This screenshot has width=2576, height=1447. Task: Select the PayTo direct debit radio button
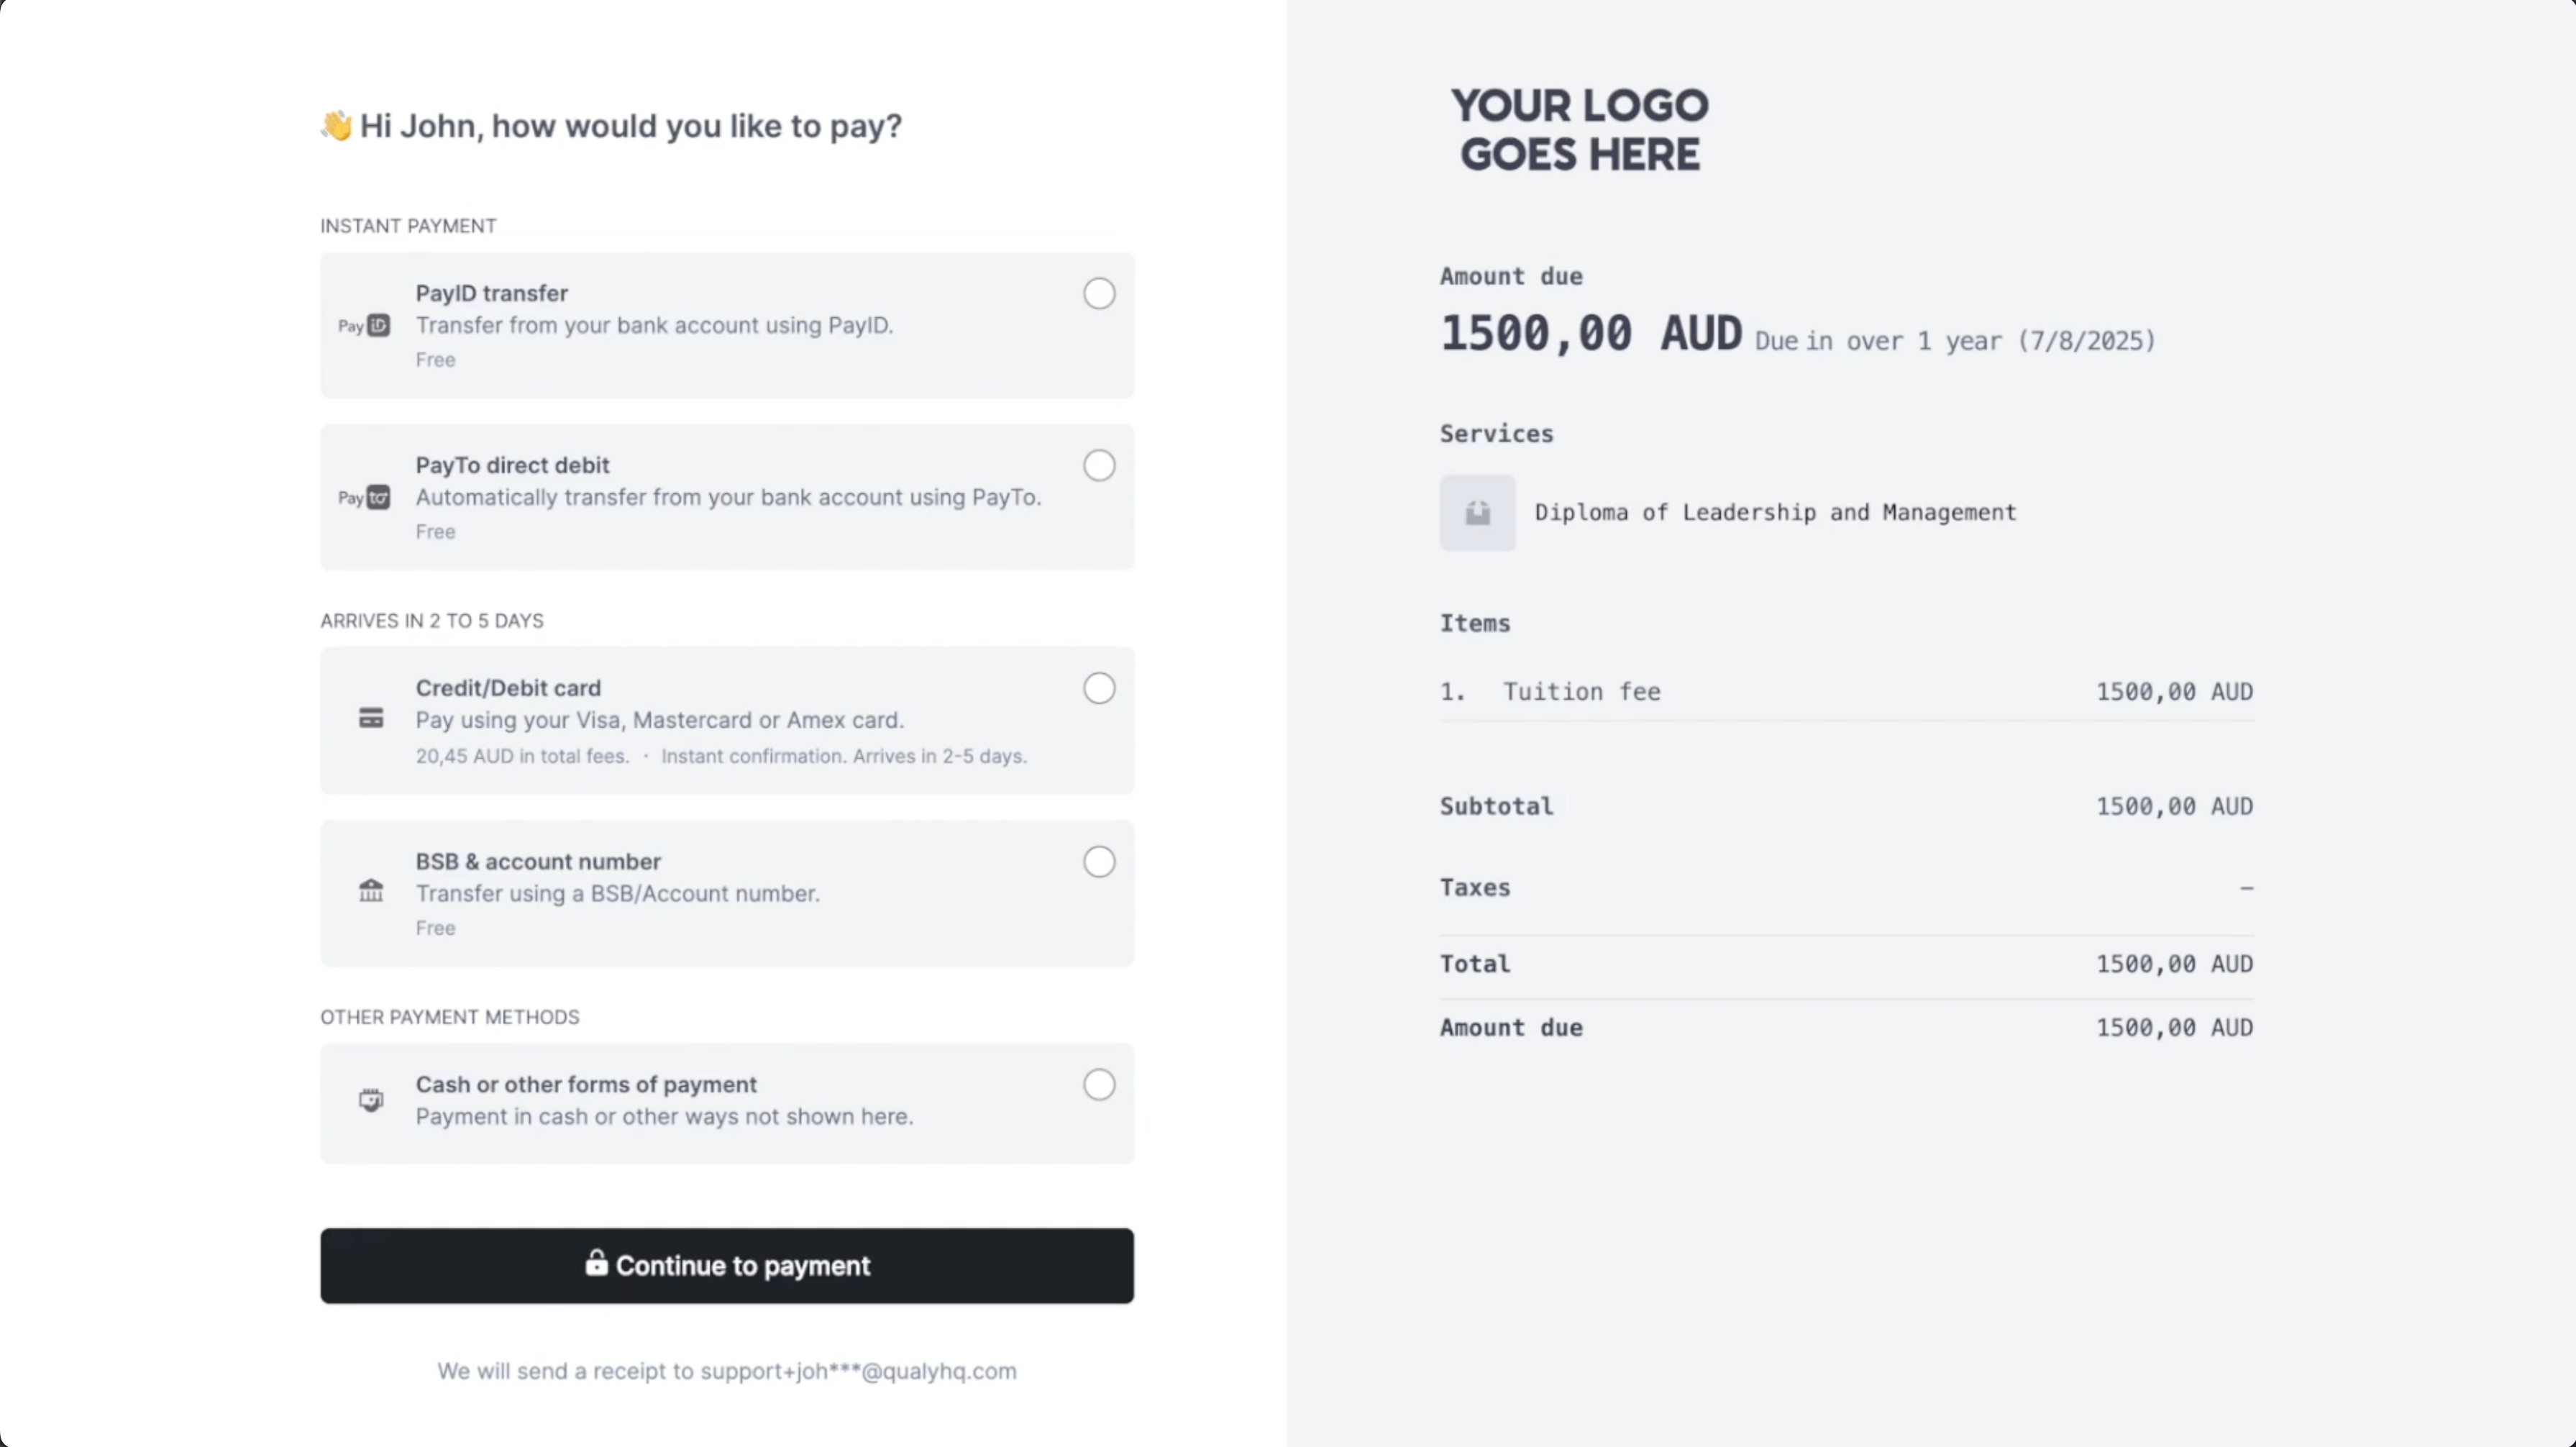1099,466
